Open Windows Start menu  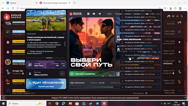[x=3, y=103]
